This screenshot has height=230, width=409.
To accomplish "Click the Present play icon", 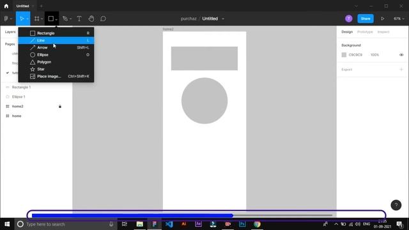I will pyautogui.click(x=382, y=19).
